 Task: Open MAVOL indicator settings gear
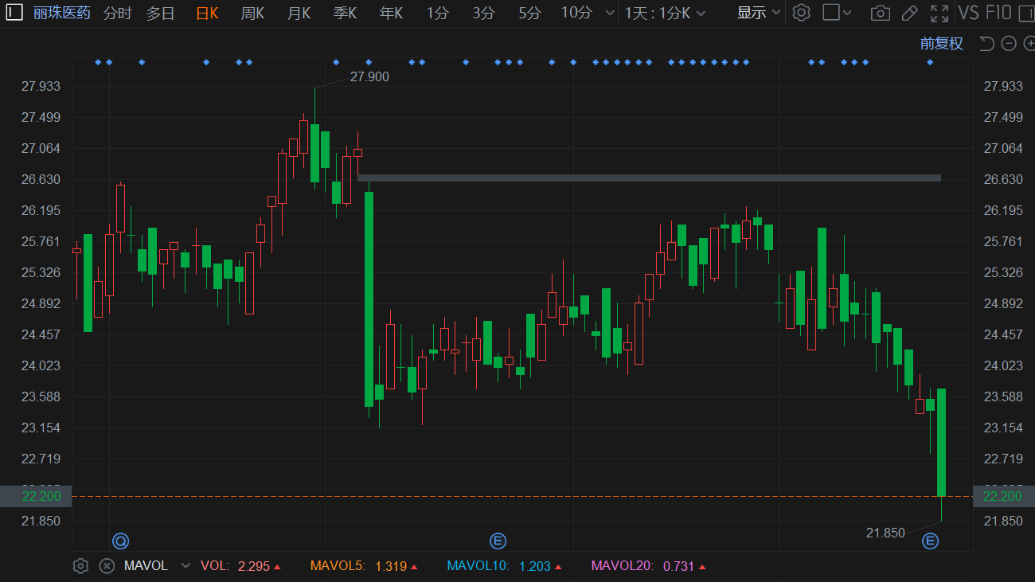click(80, 566)
